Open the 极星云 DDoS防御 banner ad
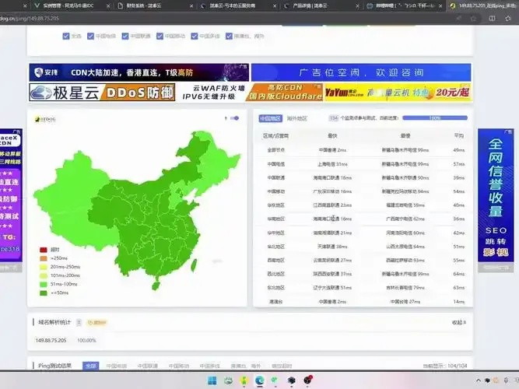 (102, 93)
